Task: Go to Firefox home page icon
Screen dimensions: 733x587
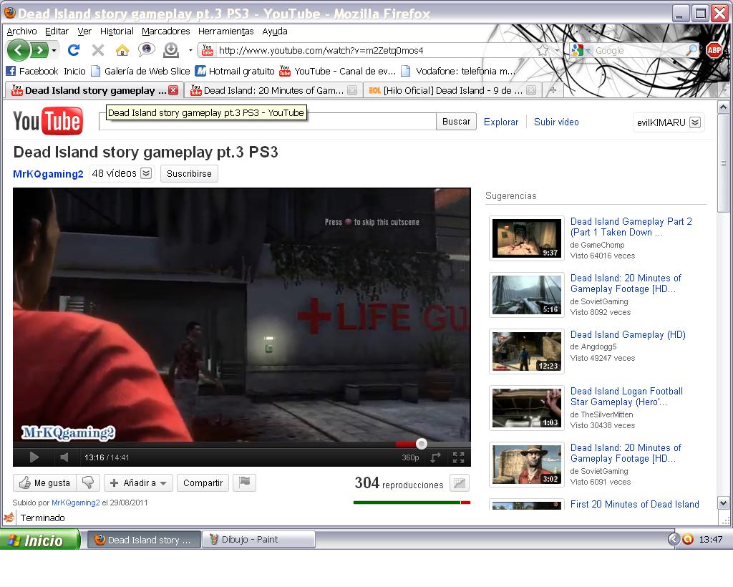Action: coord(122,50)
